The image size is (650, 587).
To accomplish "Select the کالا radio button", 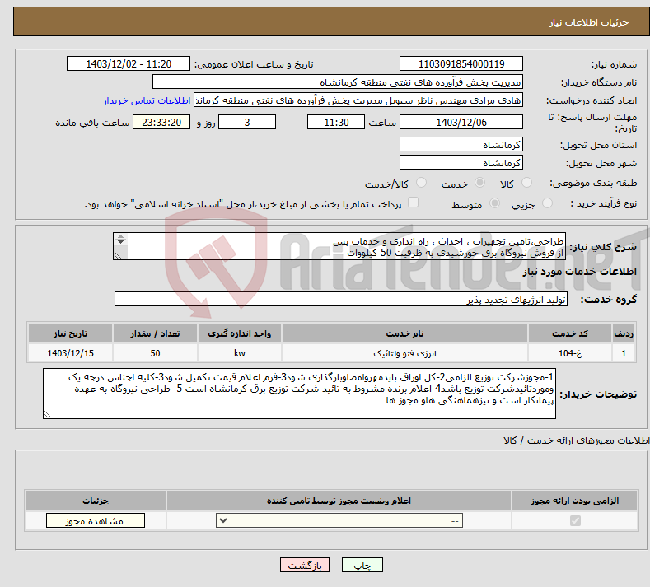I will click(x=527, y=183).
